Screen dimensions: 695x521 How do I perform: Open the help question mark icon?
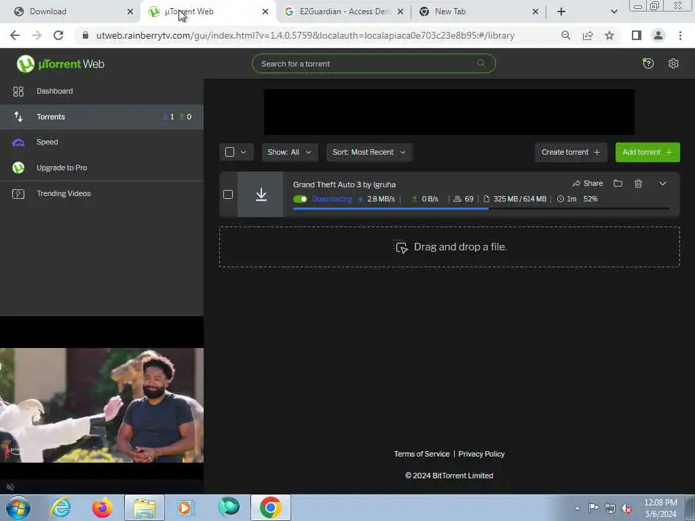tap(648, 63)
